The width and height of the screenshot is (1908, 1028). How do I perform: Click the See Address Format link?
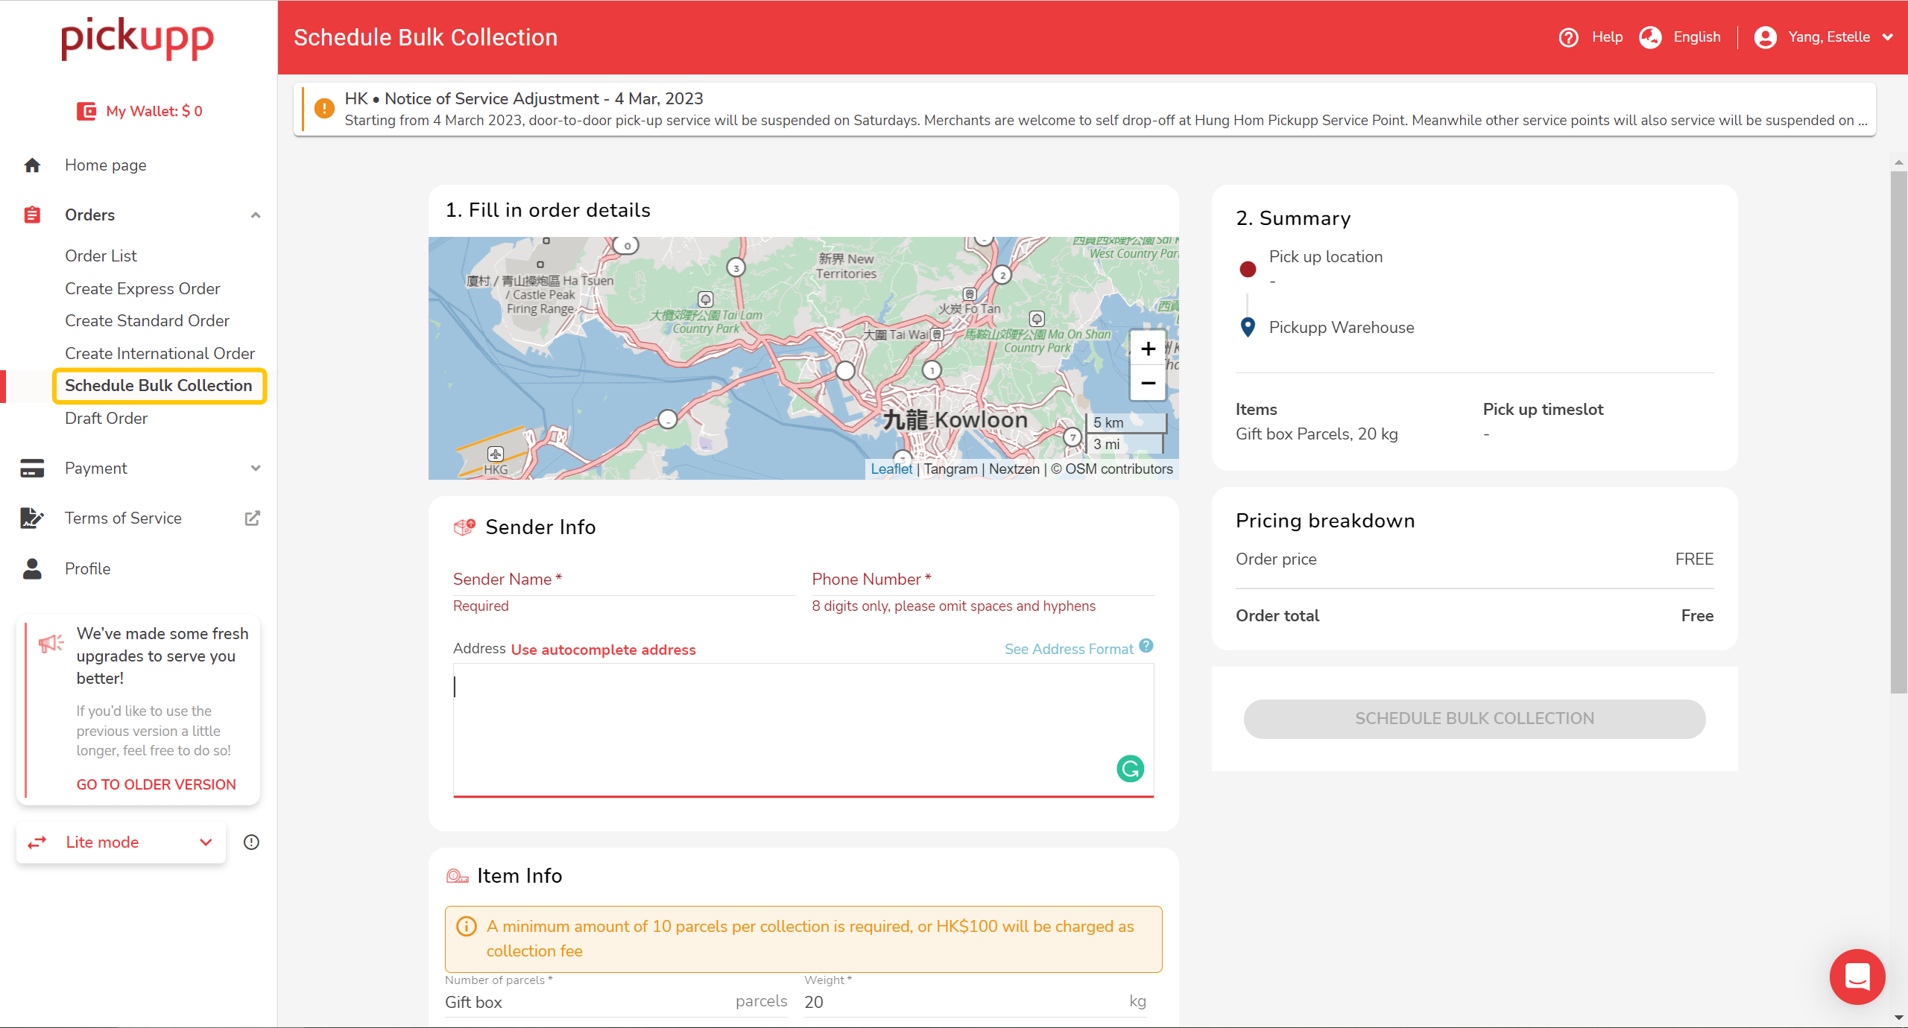coord(1068,649)
